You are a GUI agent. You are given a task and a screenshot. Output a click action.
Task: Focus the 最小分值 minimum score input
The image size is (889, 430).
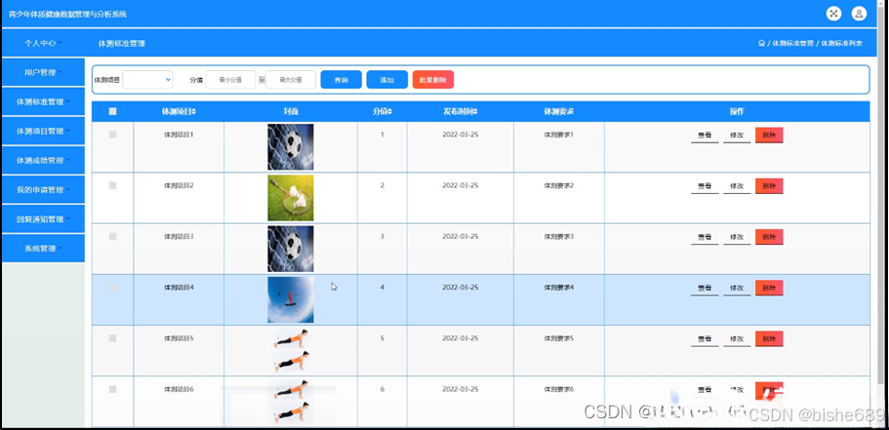coord(230,80)
